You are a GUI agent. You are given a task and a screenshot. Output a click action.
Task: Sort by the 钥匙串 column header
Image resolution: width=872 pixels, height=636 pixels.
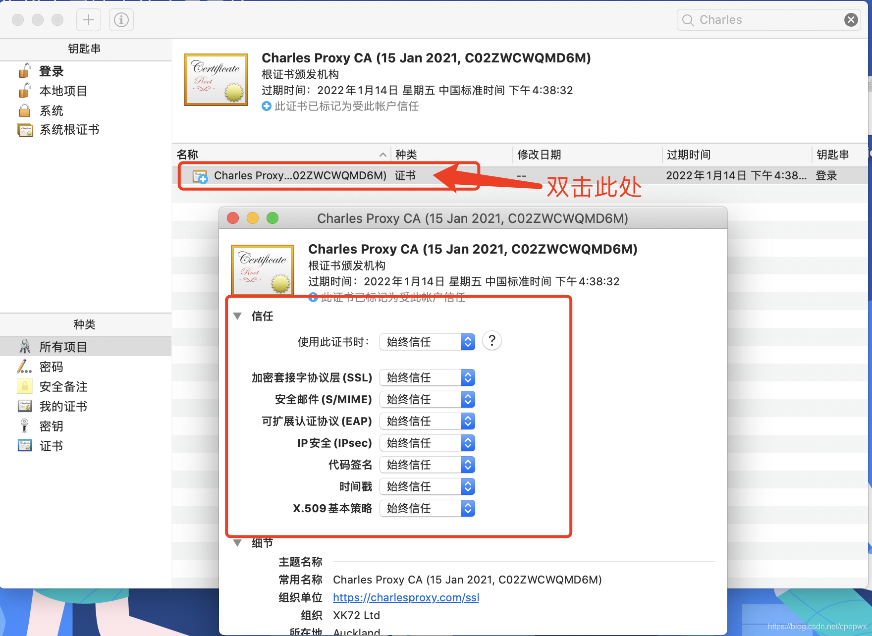click(x=840, y=155)
